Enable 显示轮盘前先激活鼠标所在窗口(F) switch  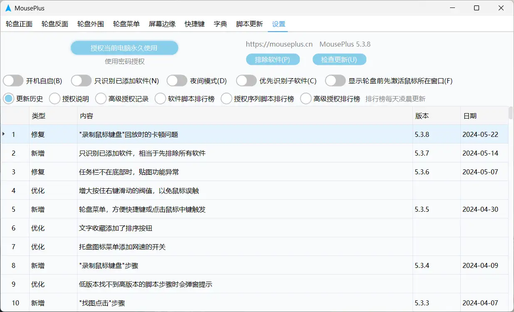pyautogui.click(x=336, y=81)
